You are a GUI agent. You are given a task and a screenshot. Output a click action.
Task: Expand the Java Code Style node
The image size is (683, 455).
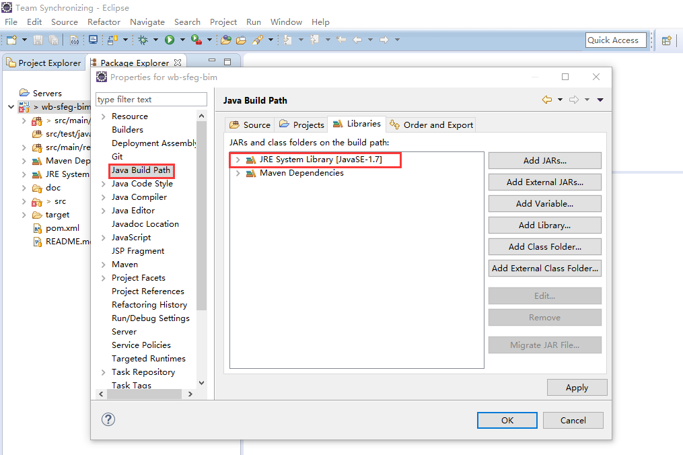pos(103,184)
